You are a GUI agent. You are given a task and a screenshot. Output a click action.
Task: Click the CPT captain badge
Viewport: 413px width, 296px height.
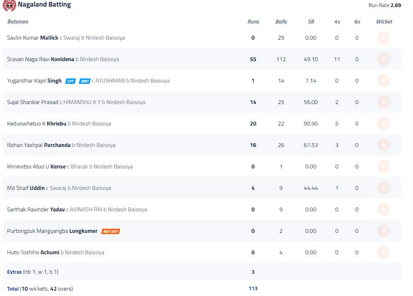coord(71,81)
